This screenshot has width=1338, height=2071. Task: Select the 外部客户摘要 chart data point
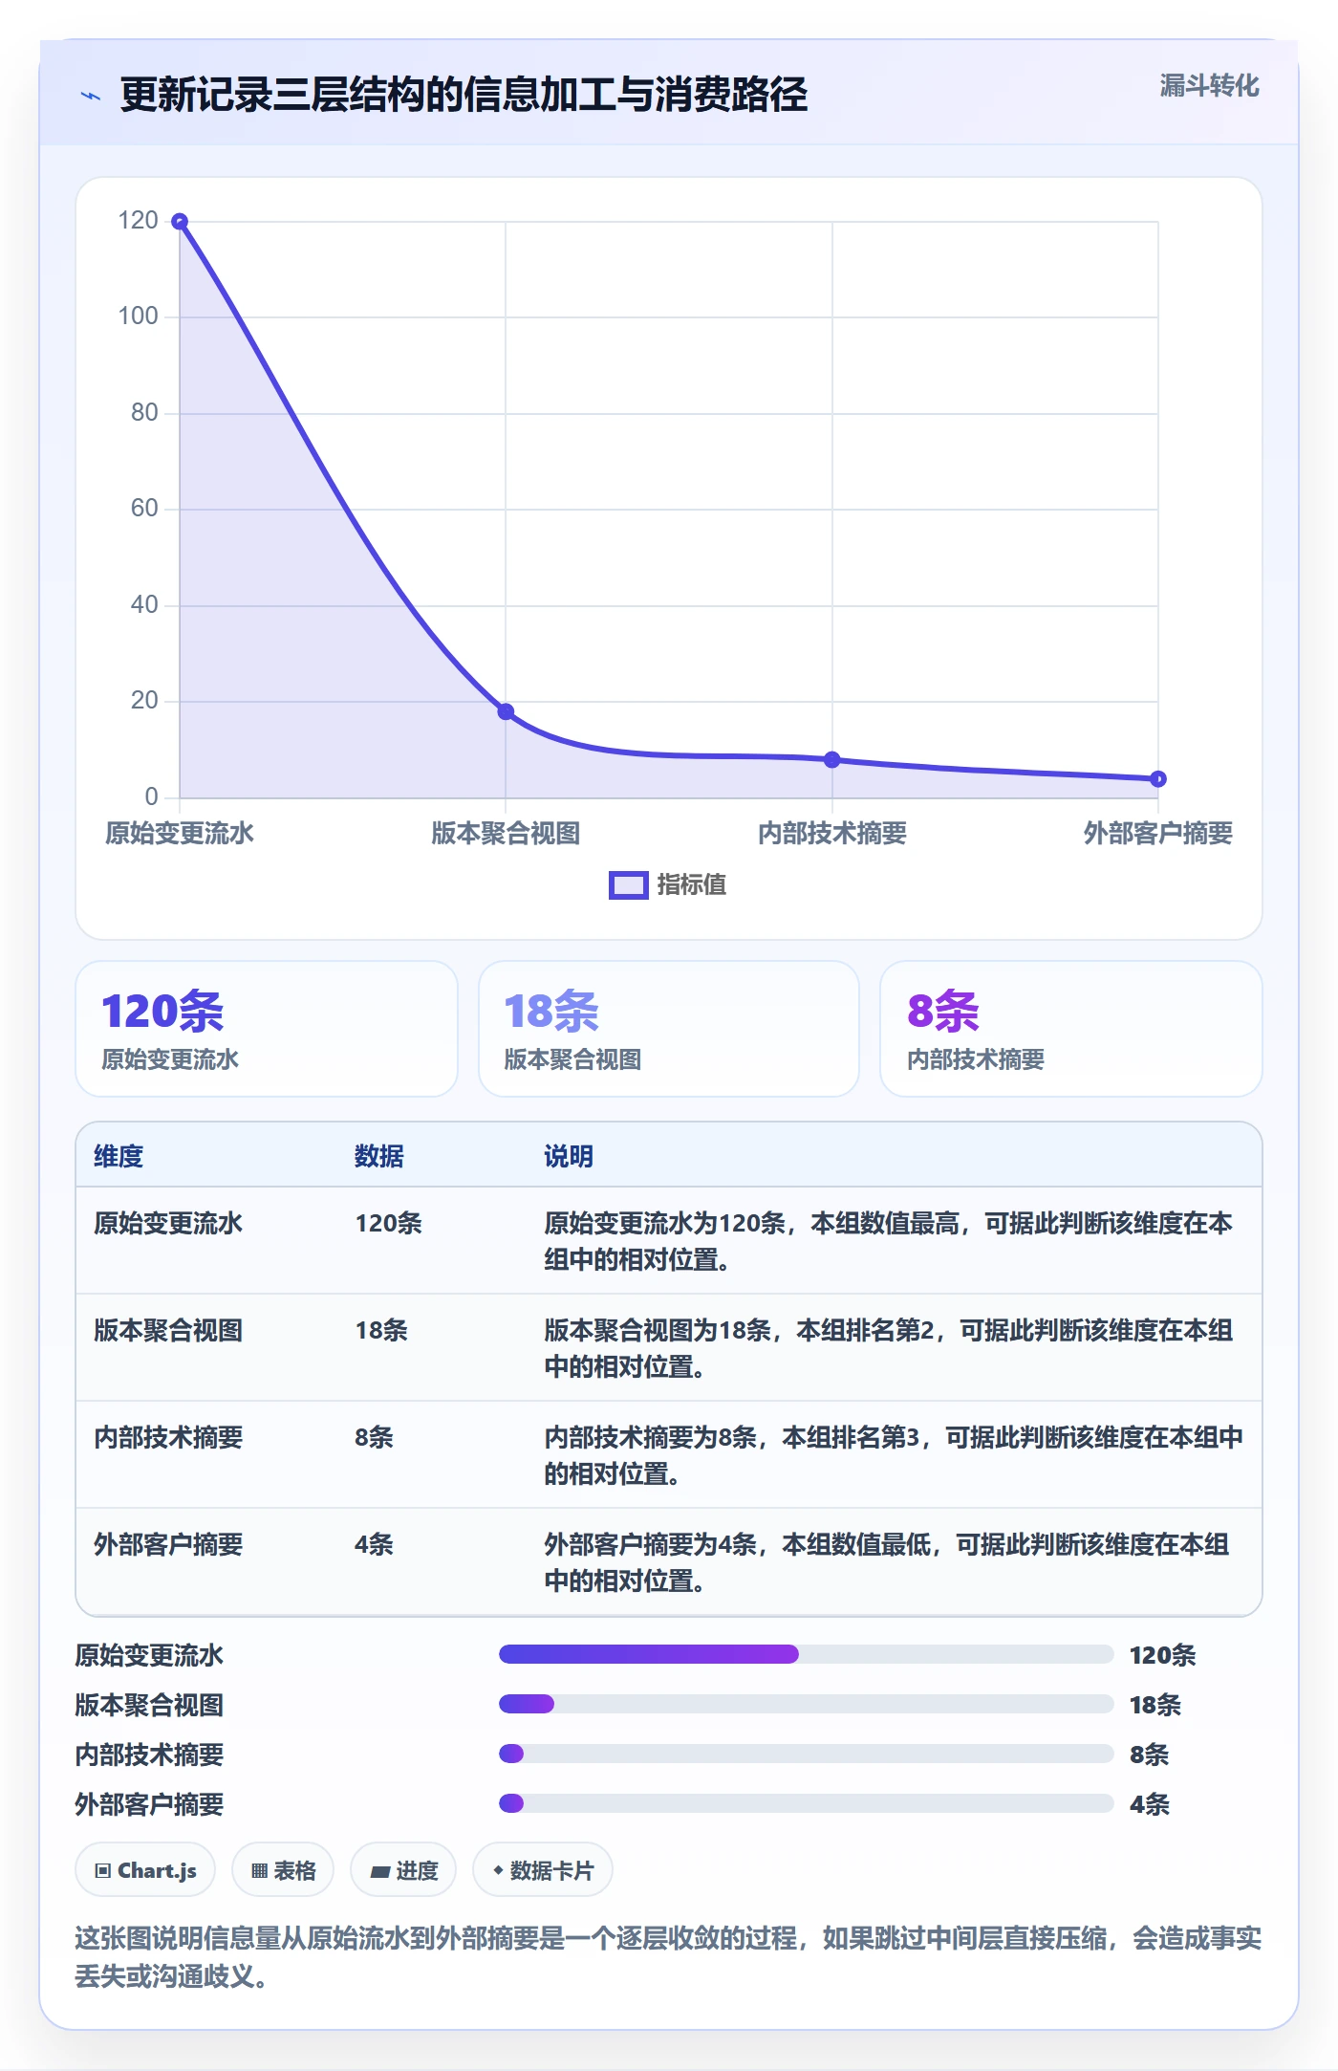point(1158,779)
